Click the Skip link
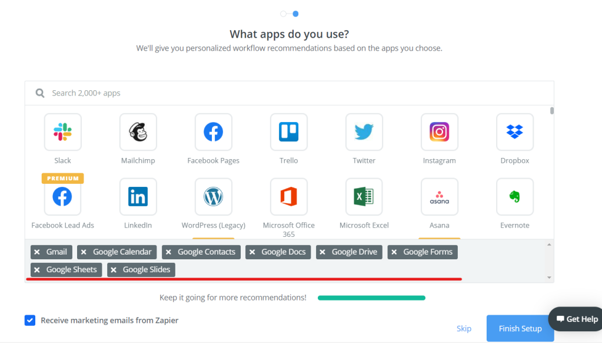The height and width of the screenshot is (343, 602). click(464, 328)
